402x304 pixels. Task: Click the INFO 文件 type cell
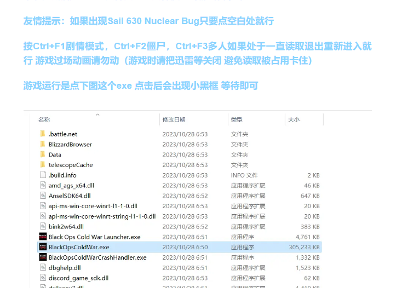(244, 175)
